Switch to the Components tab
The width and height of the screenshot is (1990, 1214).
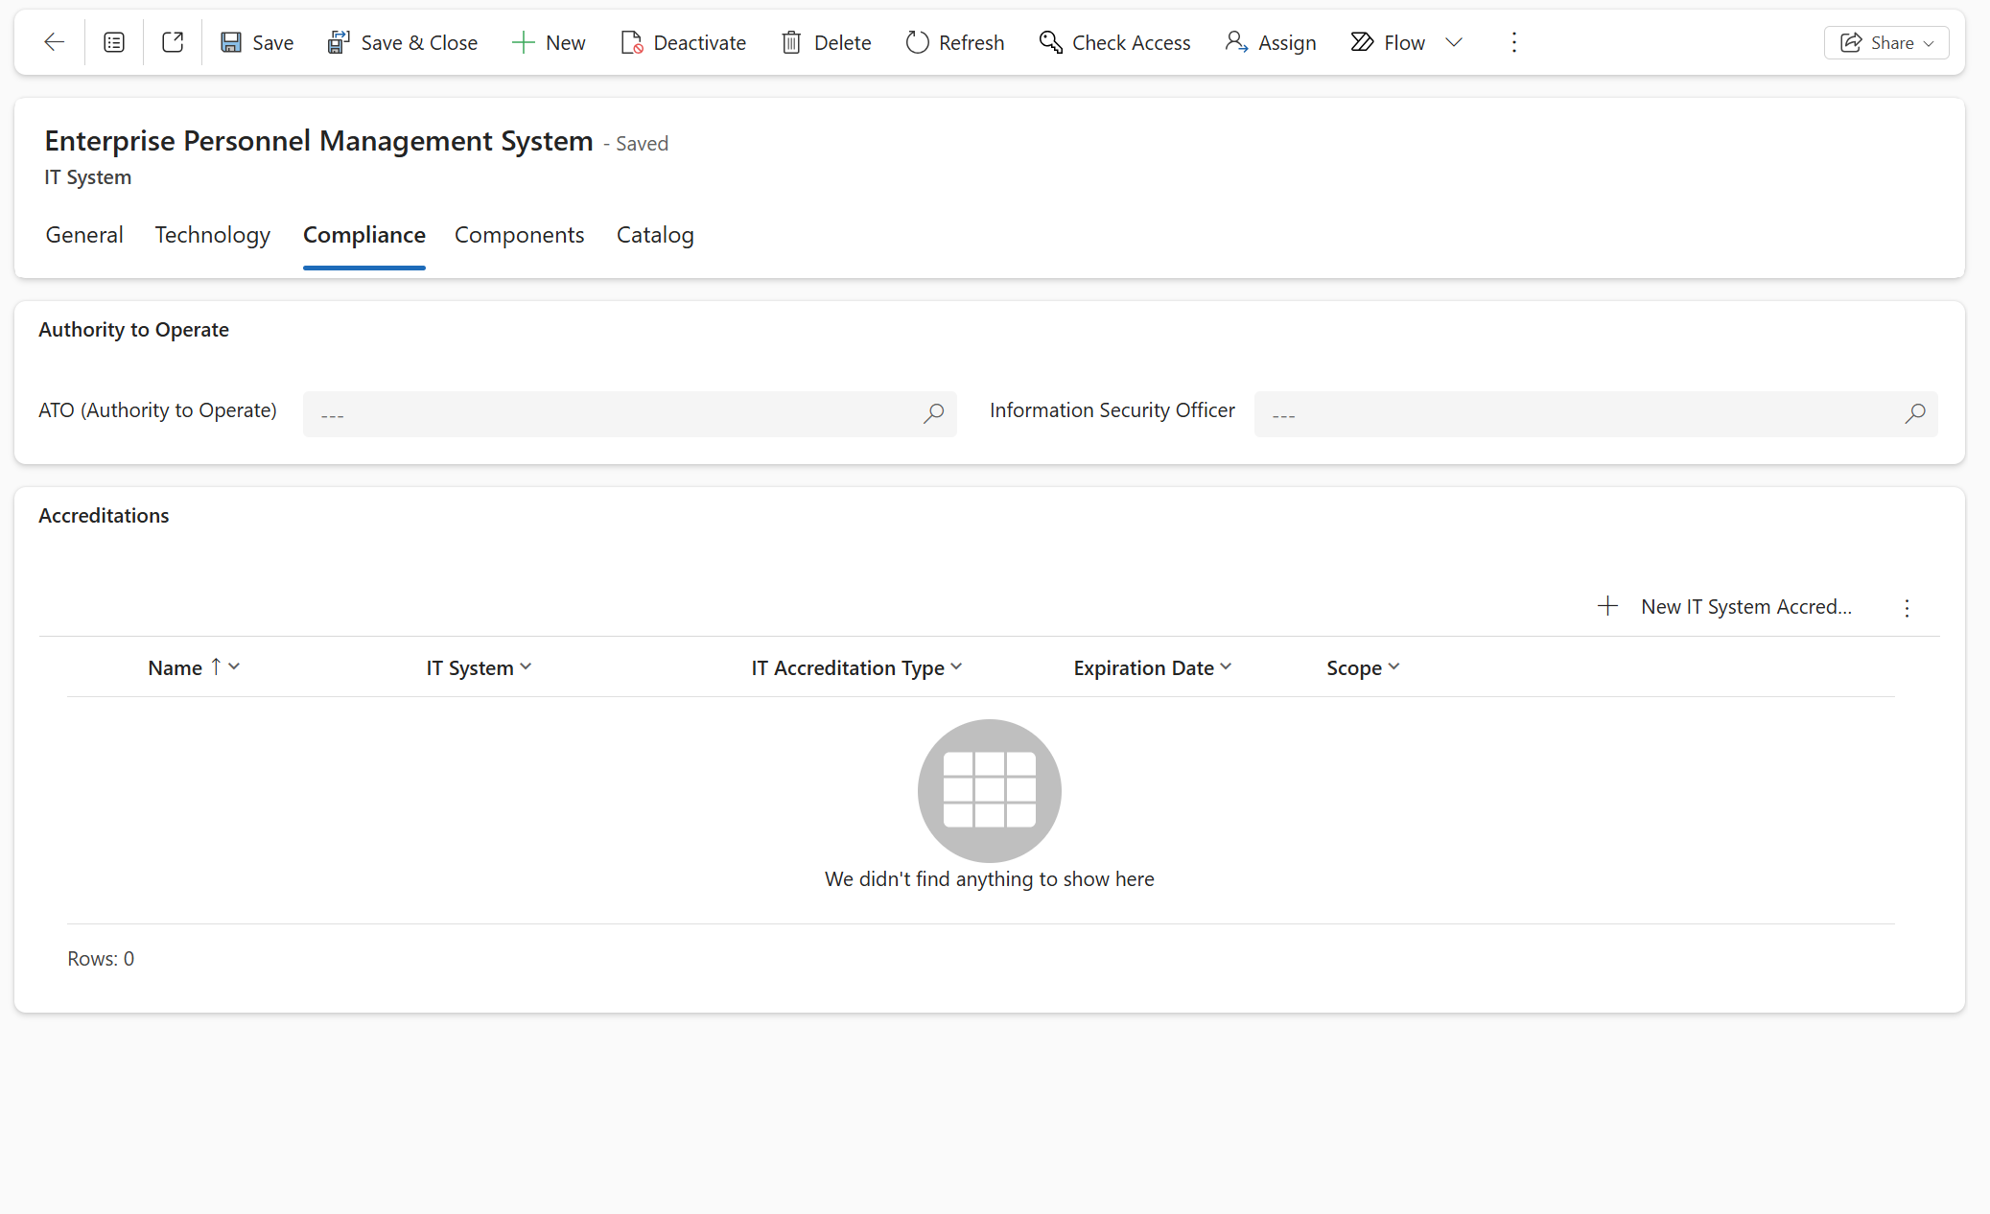tap(519, 235)
